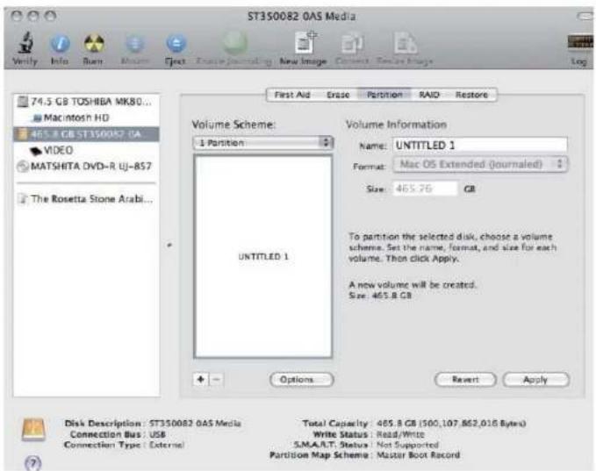This screenshot has height=471, width=596.
Task: Remove partition with minus button
Action: point(216,379)
